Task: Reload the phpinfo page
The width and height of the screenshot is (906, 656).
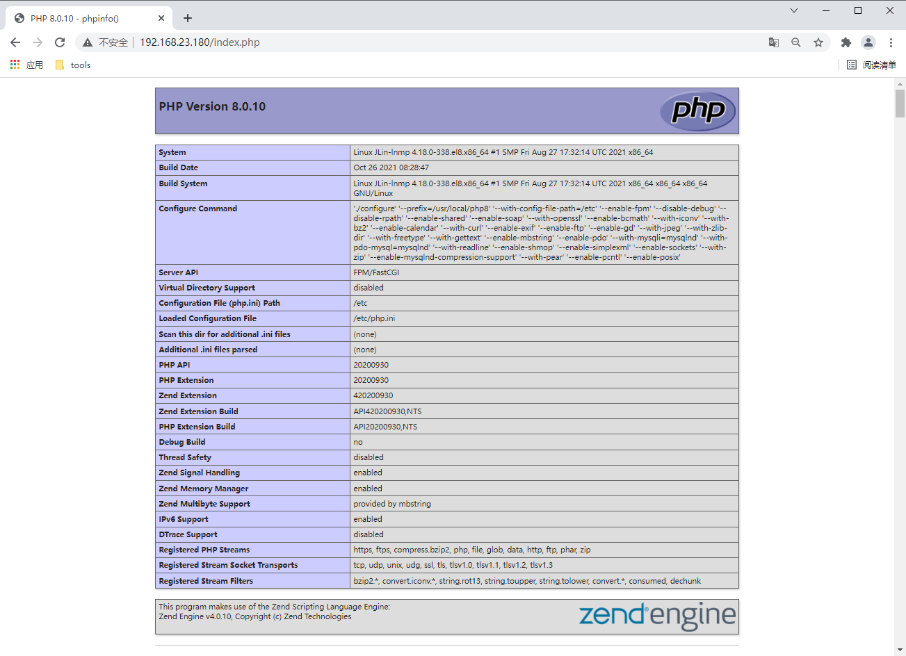Action: pyautogui.click(x=60, y=42)
